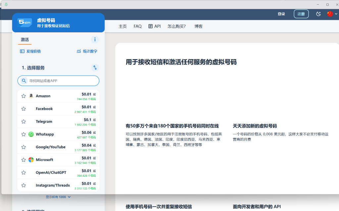
Task: Click the info icon beside 激活 tab
Action: coord(95,40)
